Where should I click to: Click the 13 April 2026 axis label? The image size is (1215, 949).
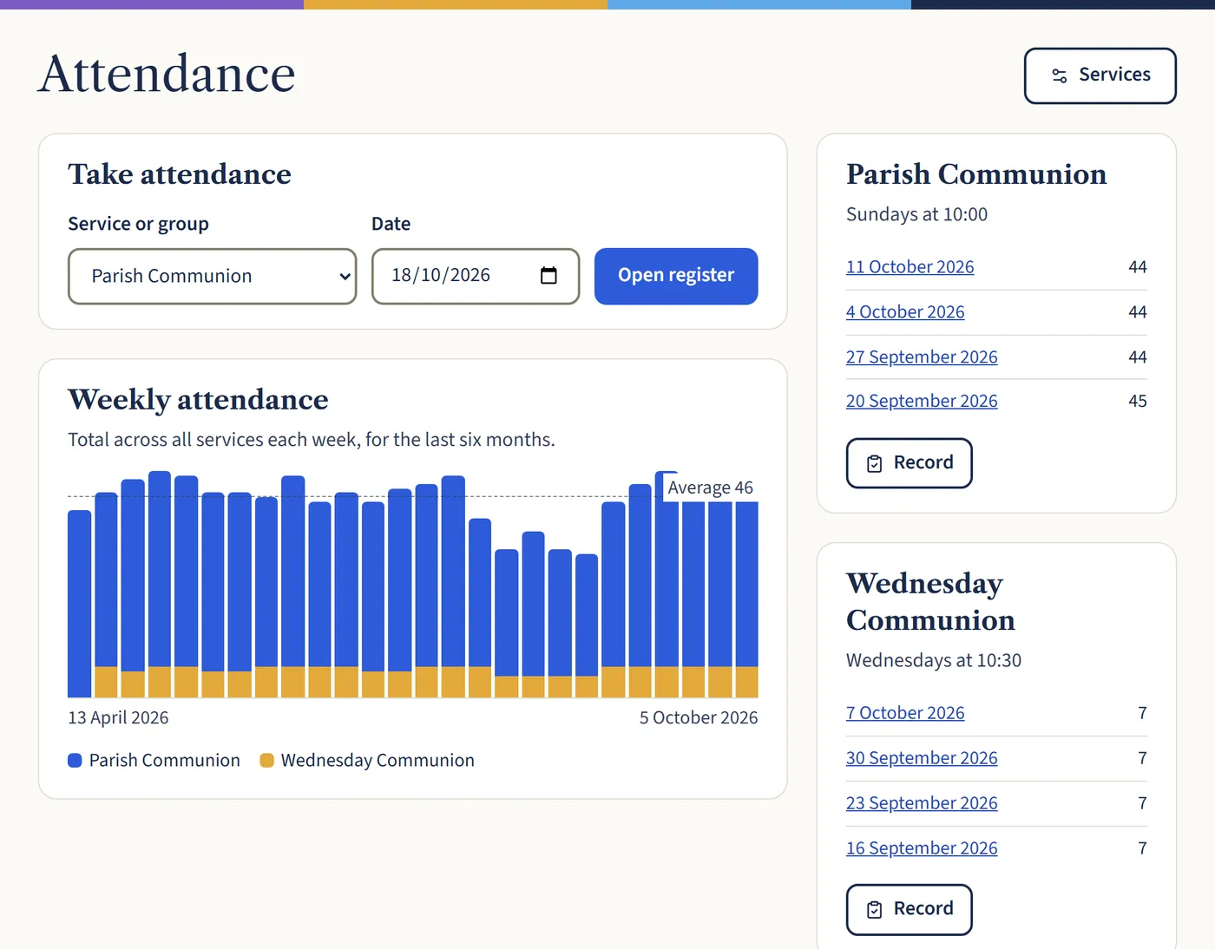pyautogui.click(x=118, y=718)
